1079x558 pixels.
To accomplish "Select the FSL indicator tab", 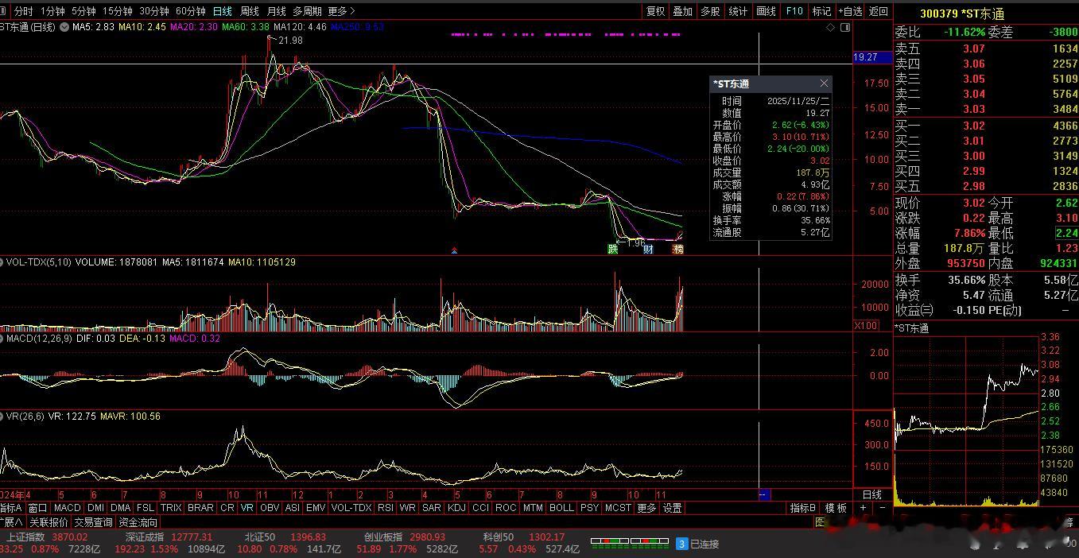I will [x=146, y=508].
